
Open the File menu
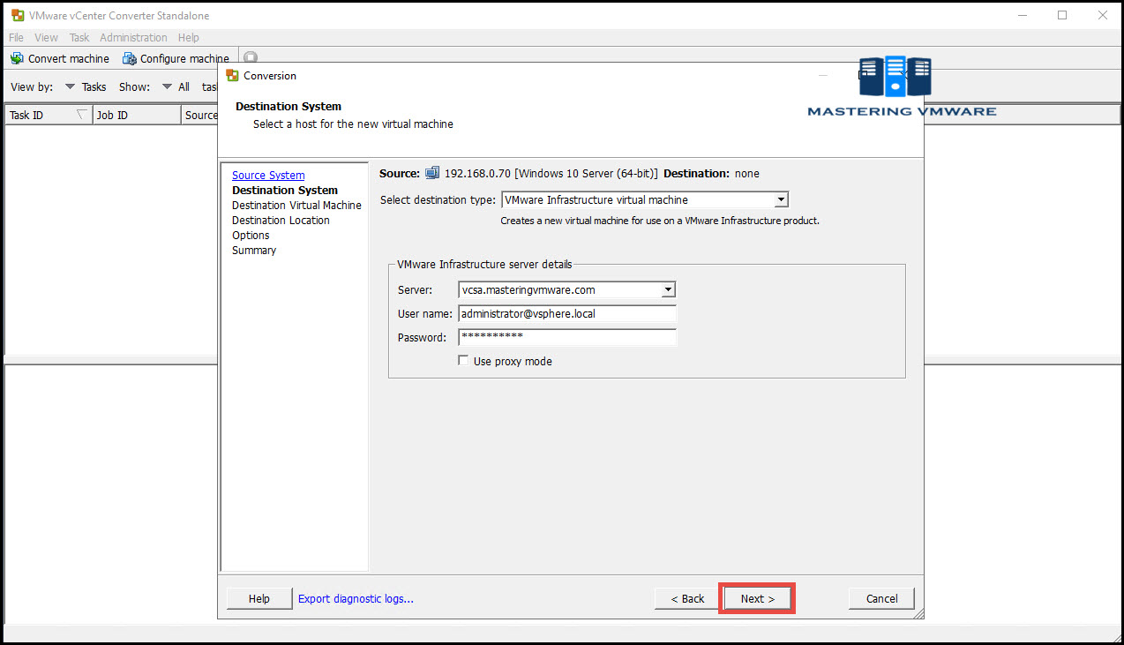pos(16,38)
